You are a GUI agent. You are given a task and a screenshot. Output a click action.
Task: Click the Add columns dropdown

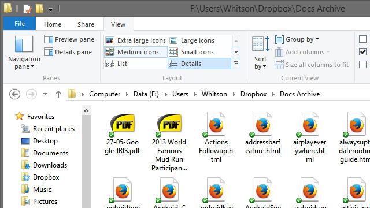(302, 52)
